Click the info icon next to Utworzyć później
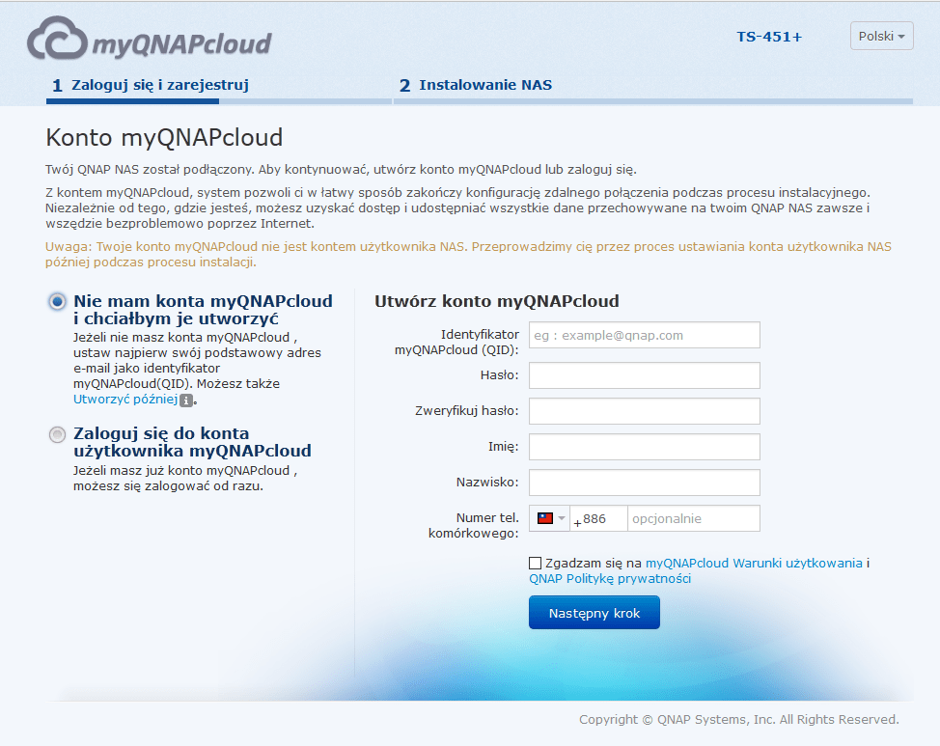This screenshot has width=940, height=746. coord(186,400)
